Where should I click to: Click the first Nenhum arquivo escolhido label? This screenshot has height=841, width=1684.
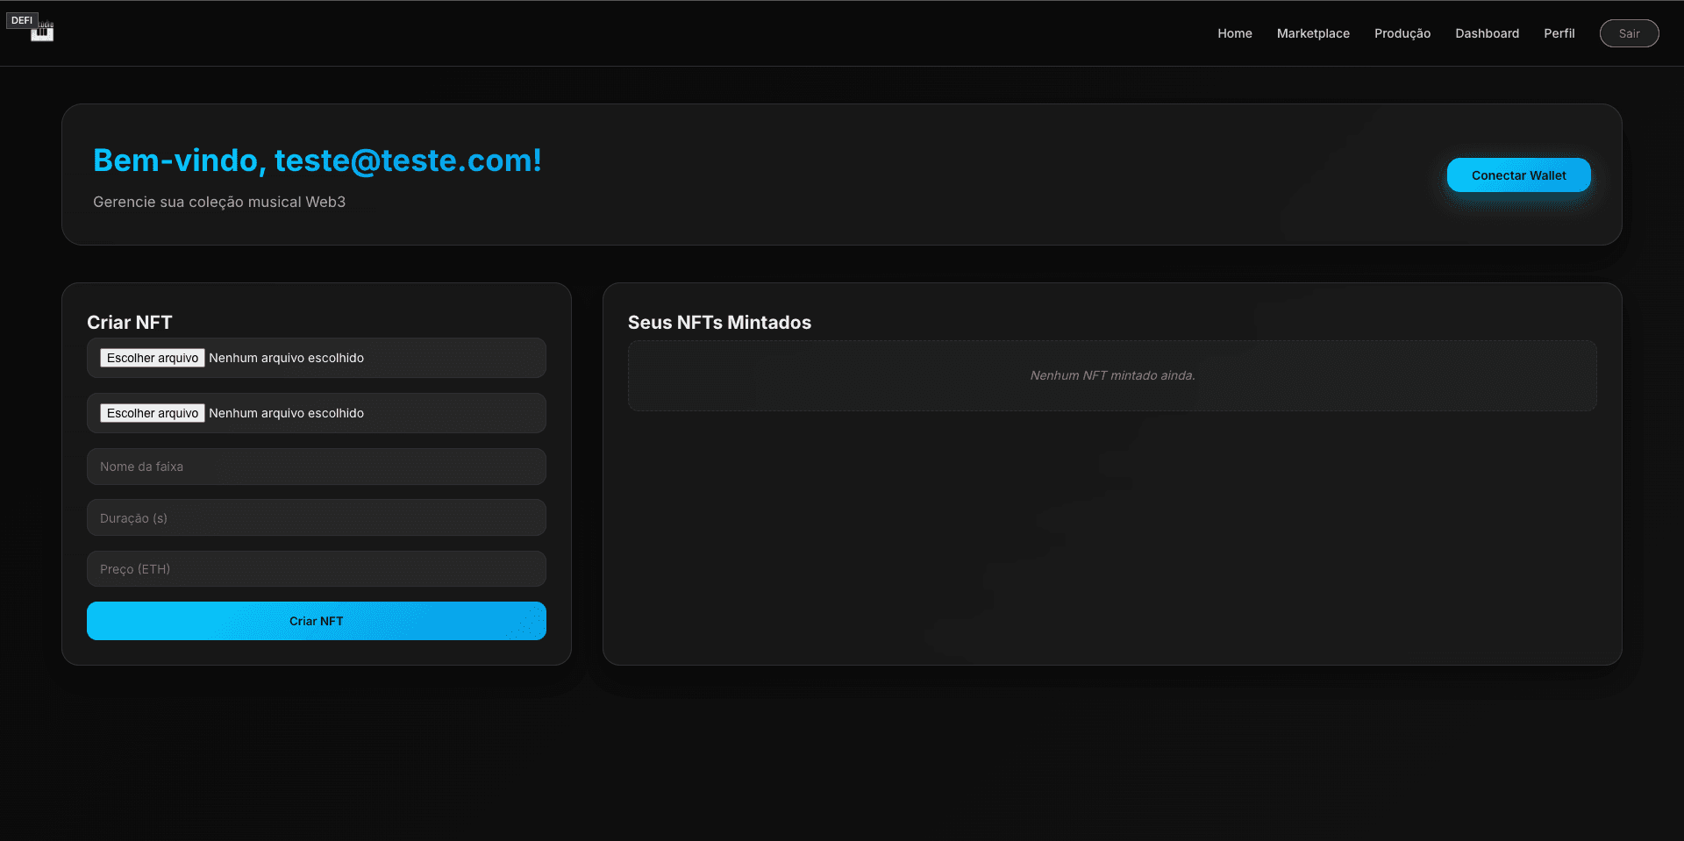(286, 358)
